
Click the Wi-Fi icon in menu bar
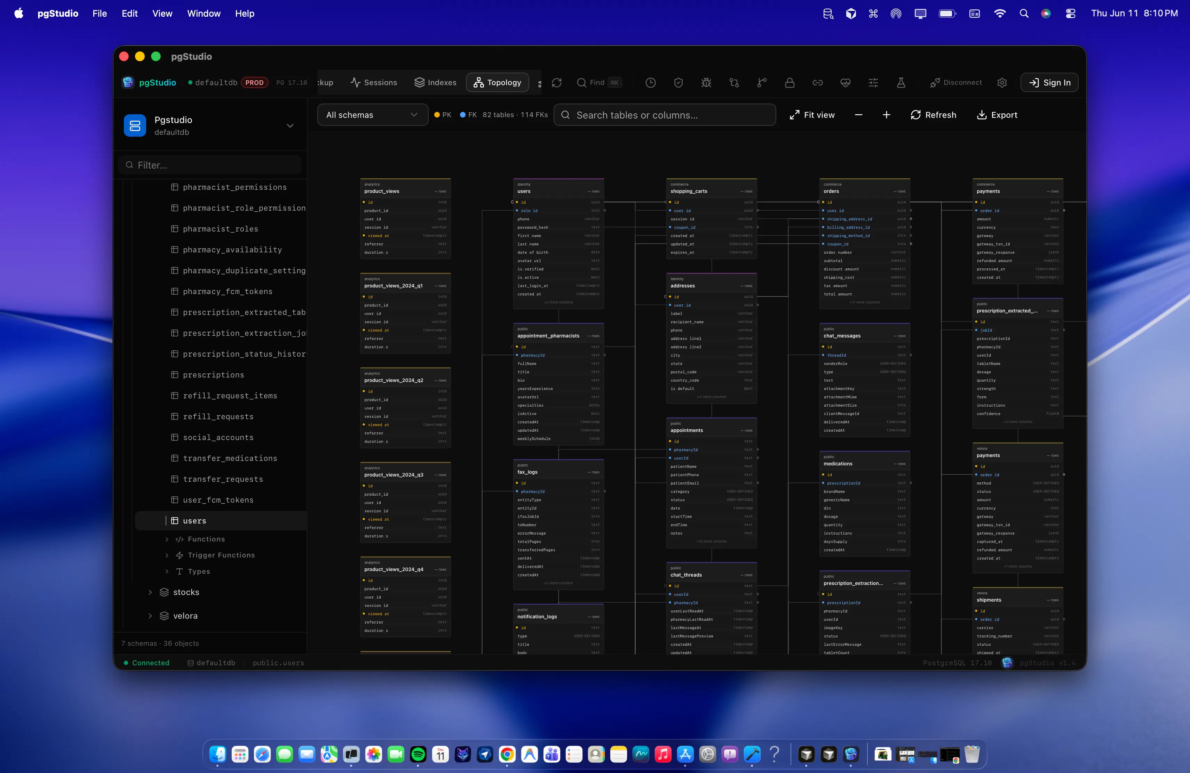[1000, 14]
